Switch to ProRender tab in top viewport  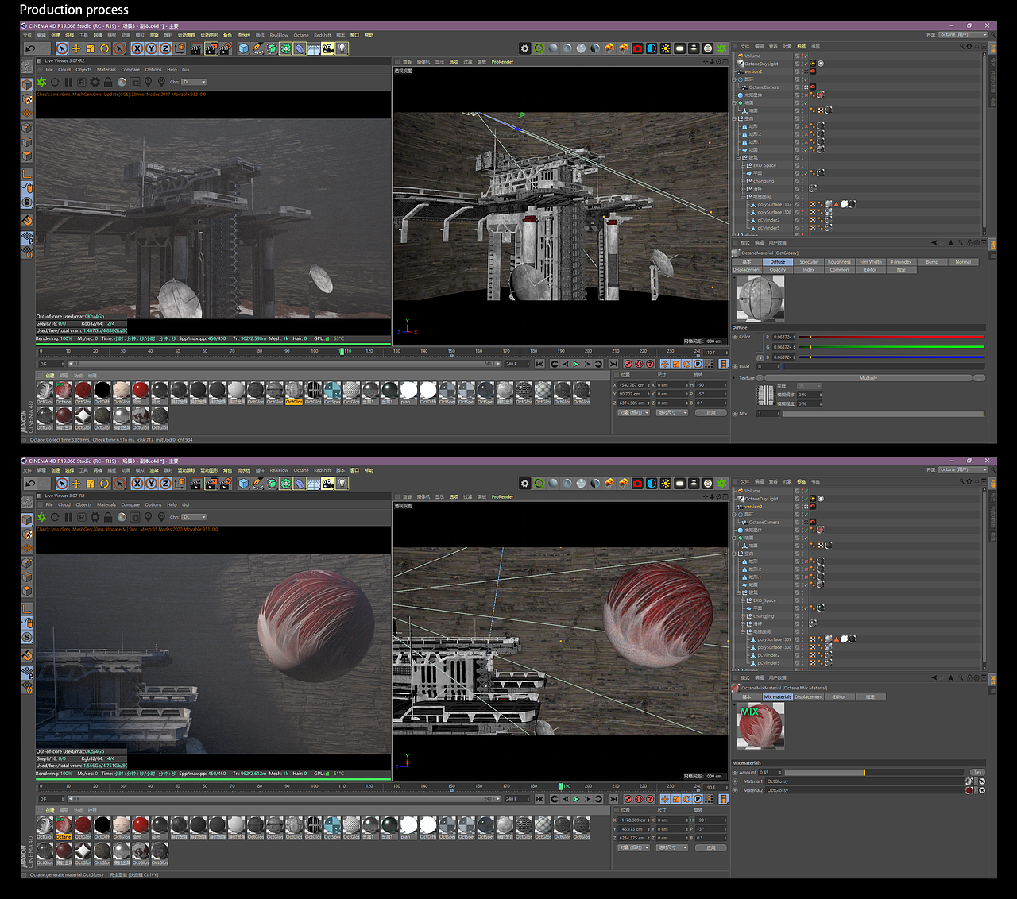502,61
